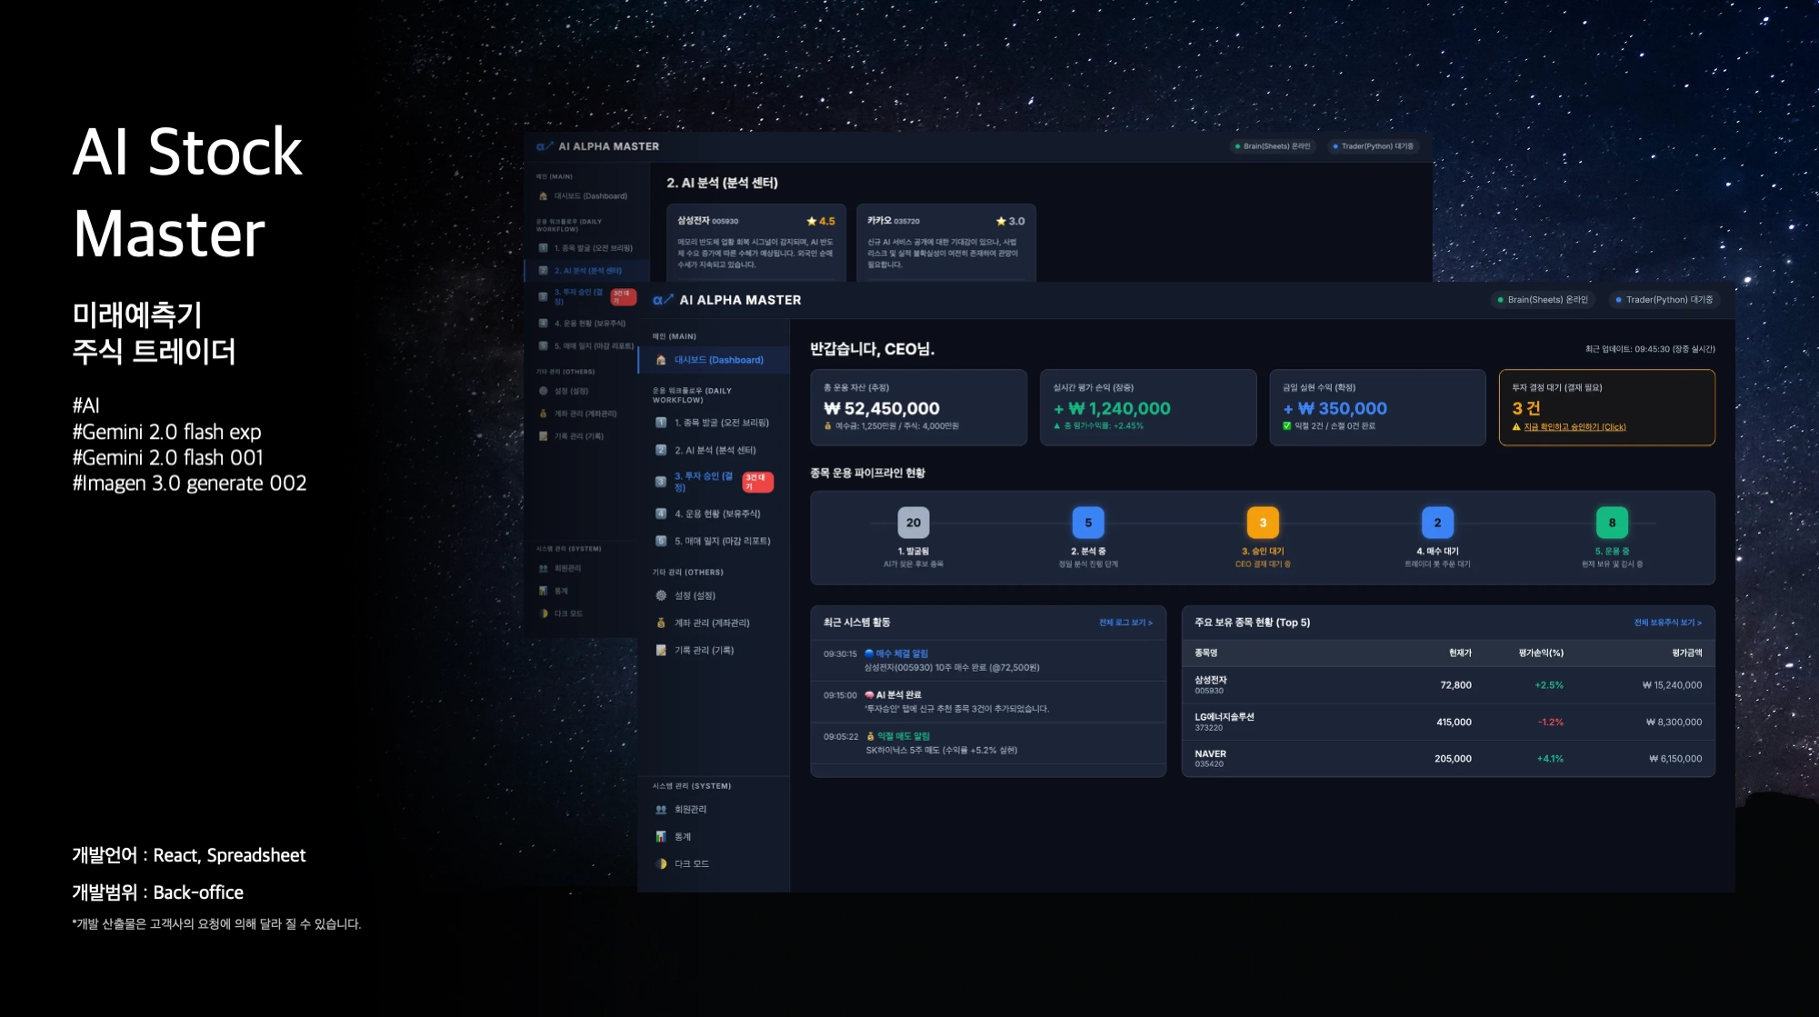
Task: Toggle 다크 모드 (dark mode) in sidebar
Action: coord(682,863)
